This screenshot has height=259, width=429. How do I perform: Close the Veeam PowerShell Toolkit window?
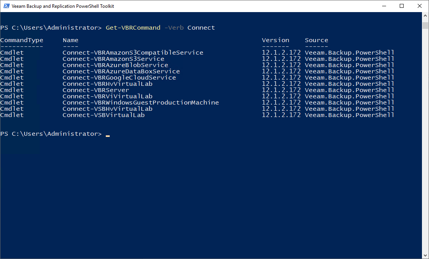[x=419, y=6]
